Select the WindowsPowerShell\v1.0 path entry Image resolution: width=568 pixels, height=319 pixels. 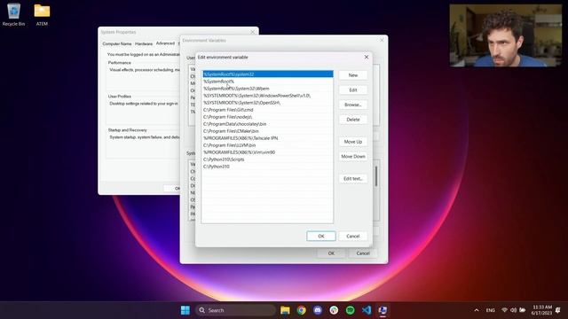pos(268,96)
